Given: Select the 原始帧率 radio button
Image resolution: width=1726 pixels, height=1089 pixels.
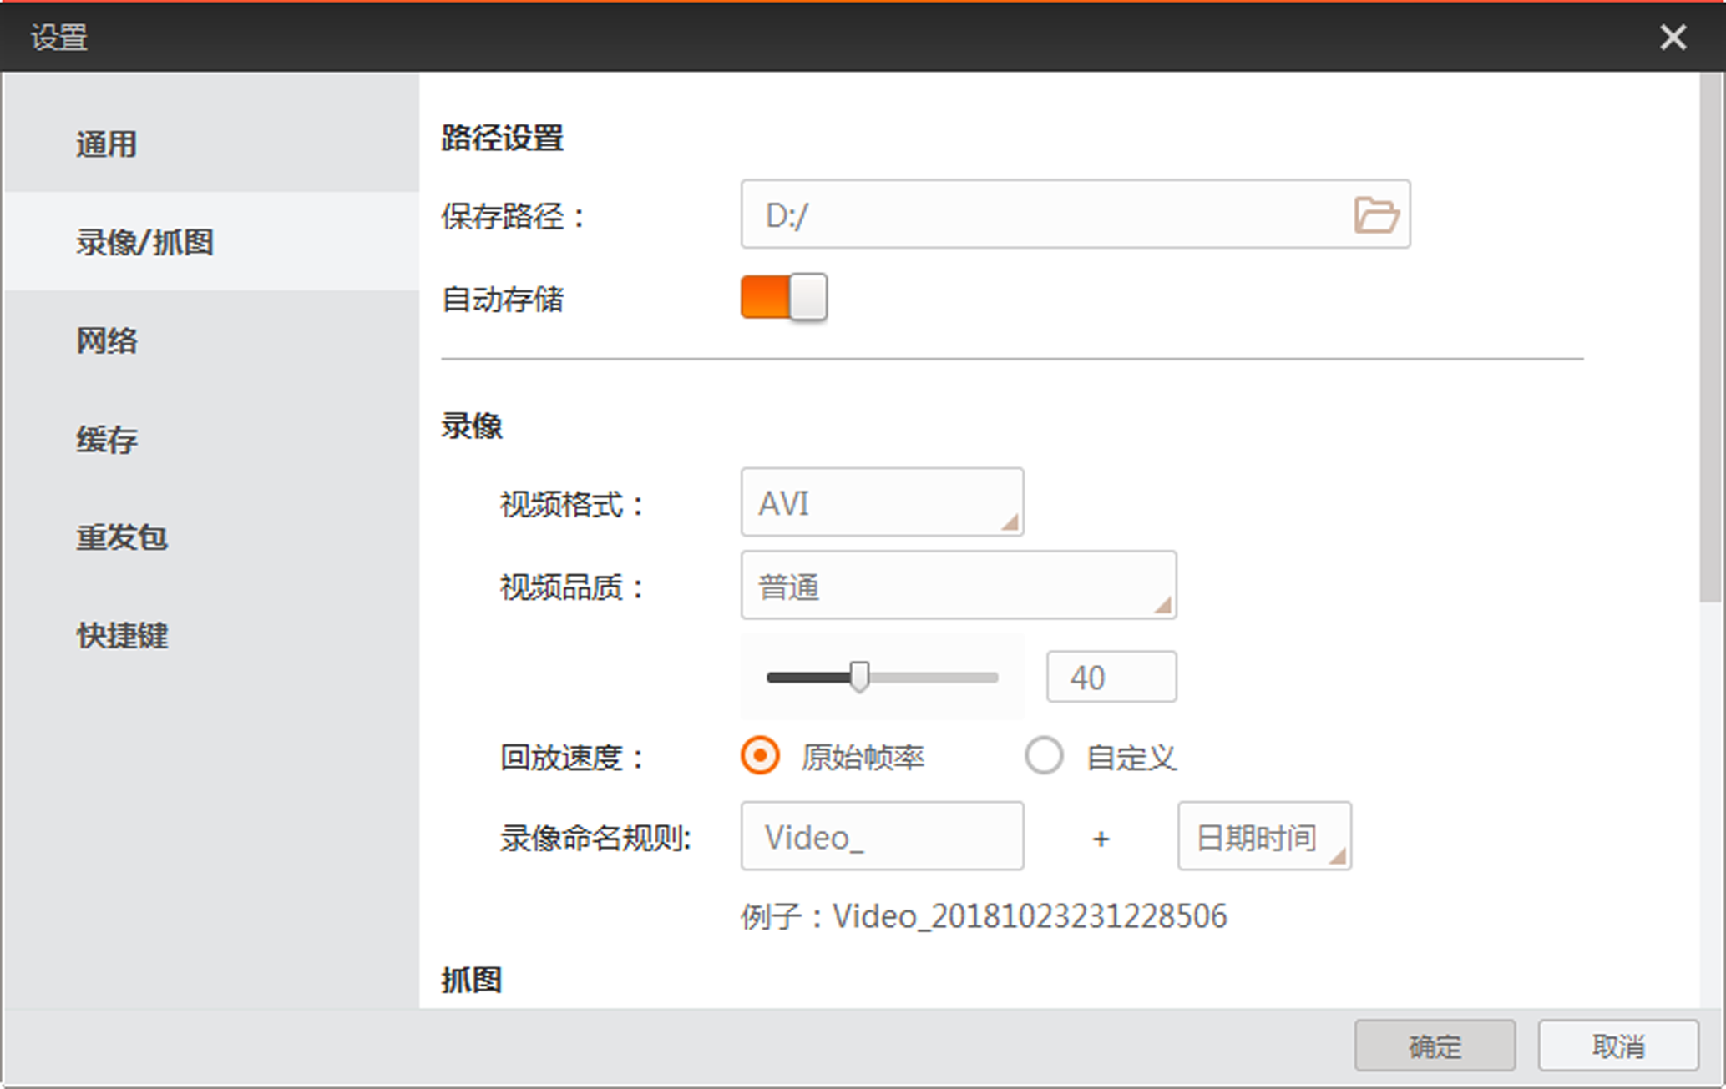Looking at the screenshot, I should coord(760,756).
